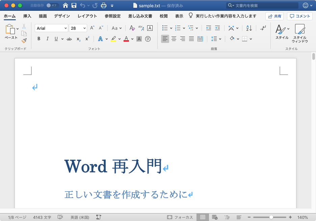Click the Sort A-Z icon

click(249, 28)
